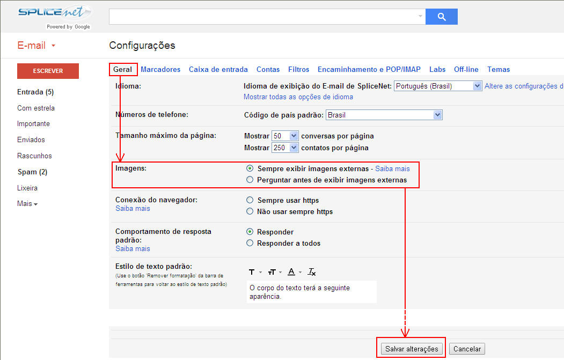Open the Brasil country code dropdown
The height and width of the screenshot is (360, 564).
tap(384, 115)
